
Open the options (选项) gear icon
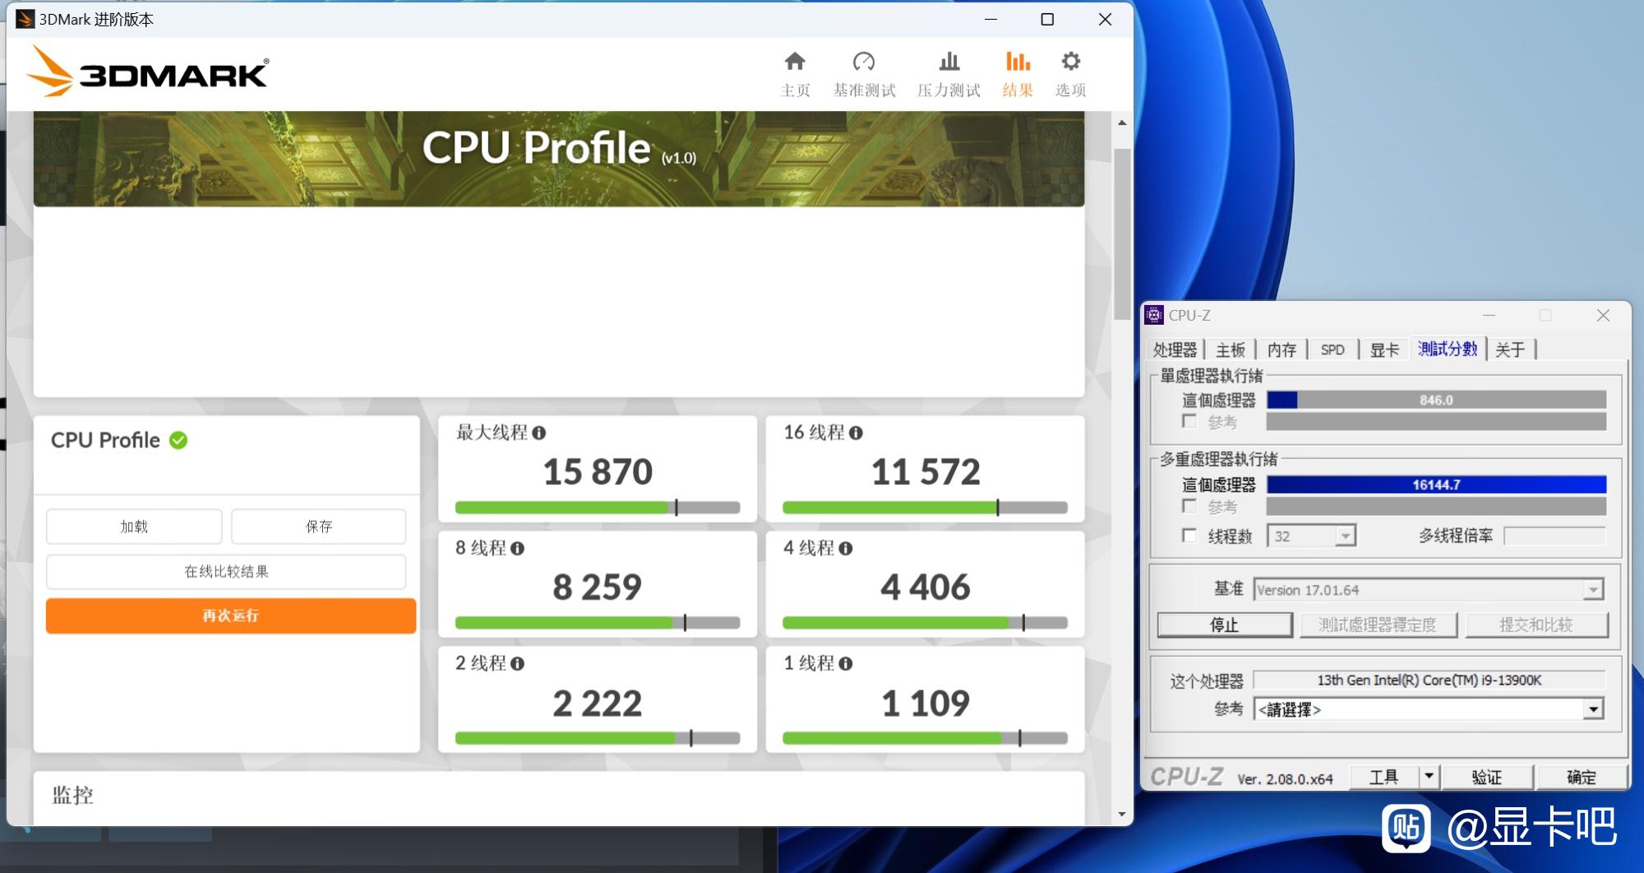coord(1070,62)
